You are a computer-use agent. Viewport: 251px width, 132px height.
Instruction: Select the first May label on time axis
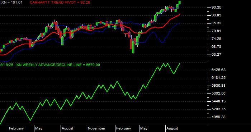point(39,128)
